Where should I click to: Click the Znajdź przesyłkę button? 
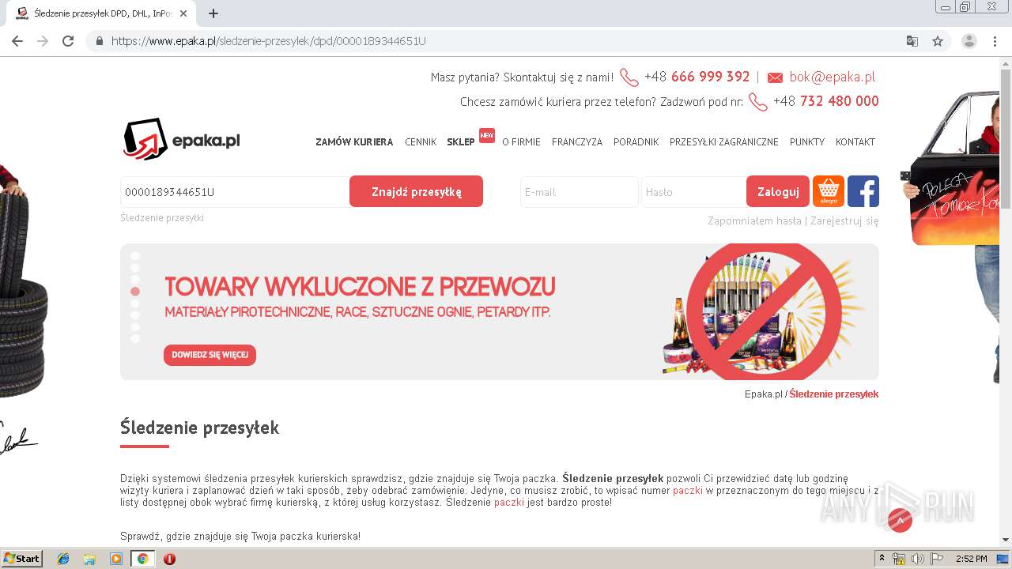coord(416,191)
